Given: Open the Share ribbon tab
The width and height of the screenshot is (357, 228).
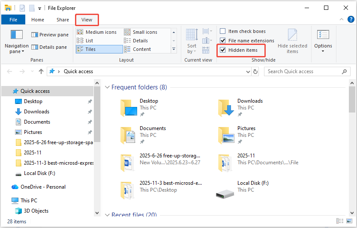Looking at the screenshot, I should [63, 20].
